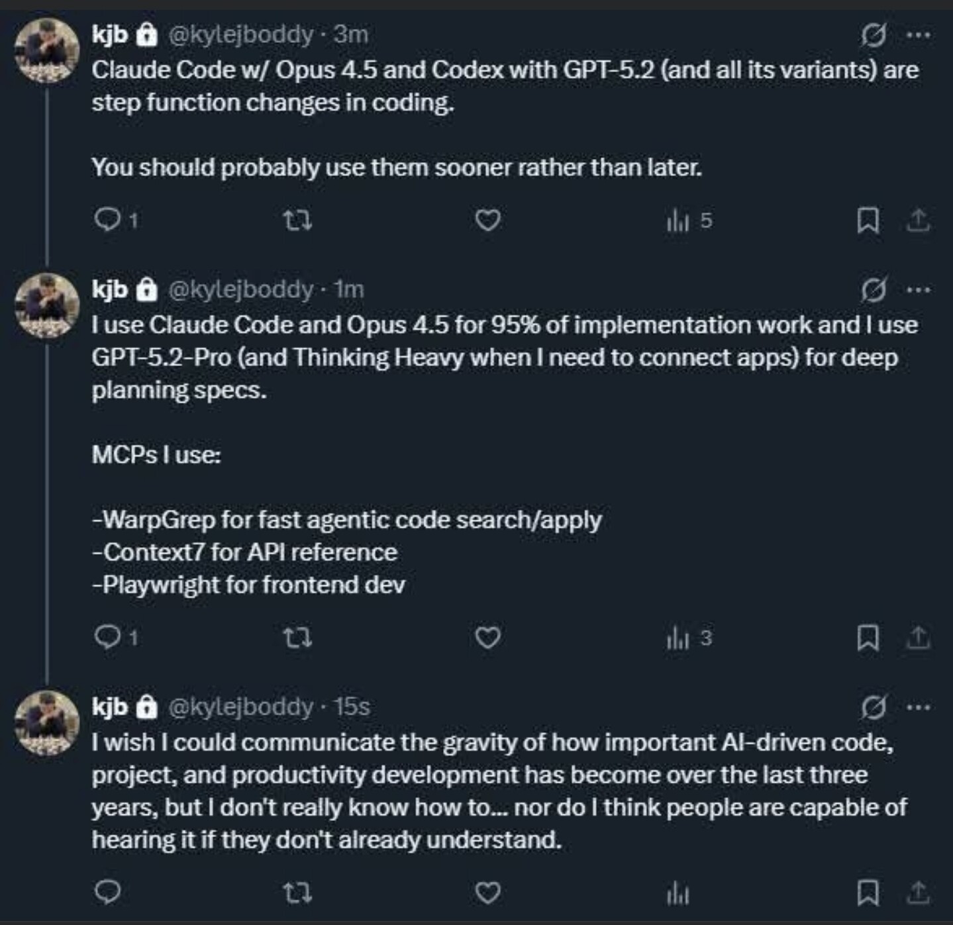Retweet the first tweet about step function changes
Viewport: 953px width, 925px height.
(297, 220)
